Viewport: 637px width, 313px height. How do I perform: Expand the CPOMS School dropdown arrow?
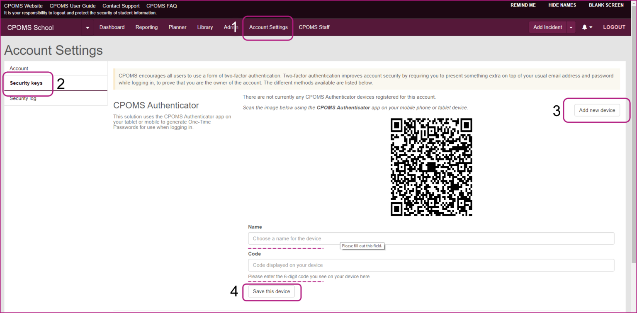[x=88, y=28]
